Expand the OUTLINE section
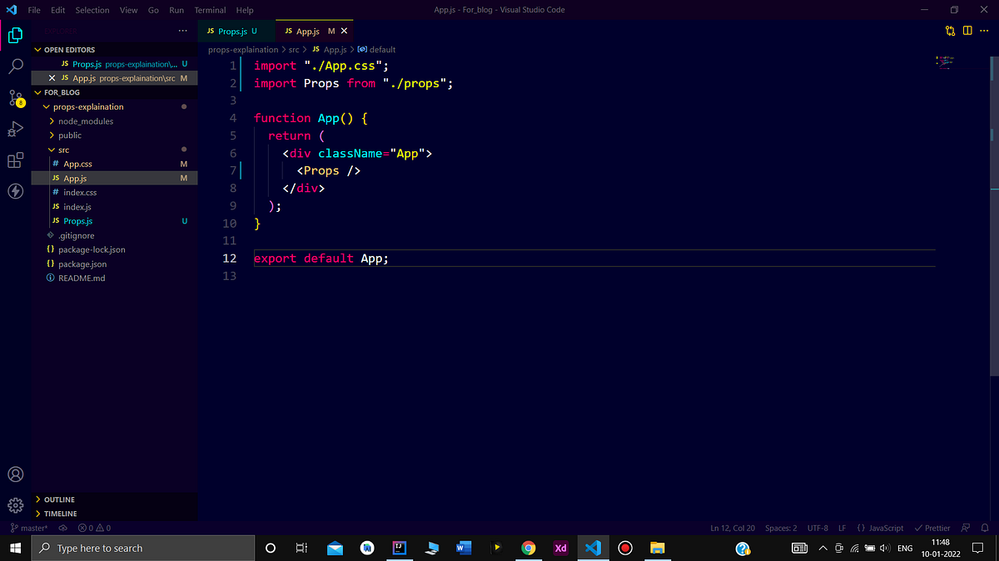 38,499
